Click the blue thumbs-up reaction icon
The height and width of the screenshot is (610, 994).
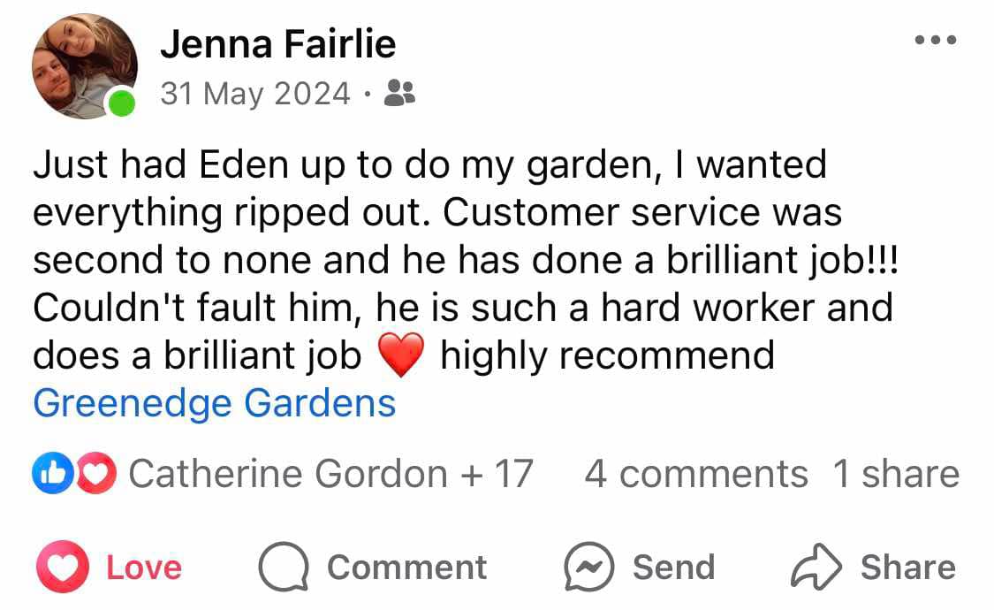click(x=53, y=473)
